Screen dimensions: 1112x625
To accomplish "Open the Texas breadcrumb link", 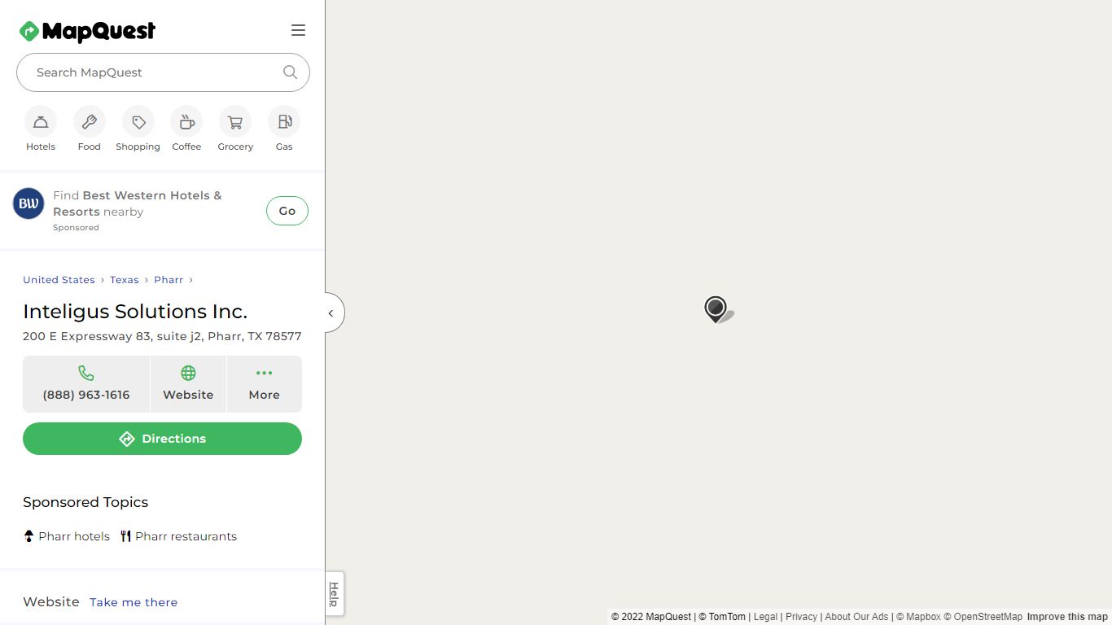I will pos(125,280).
